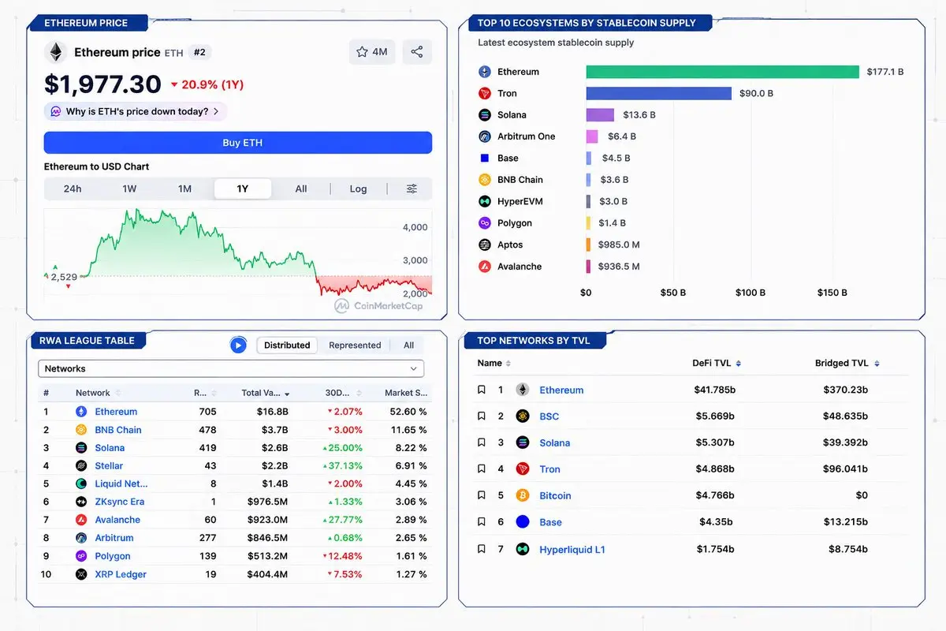Select the 1M chart range
The image size is (946, 631).
click(184, 189)
